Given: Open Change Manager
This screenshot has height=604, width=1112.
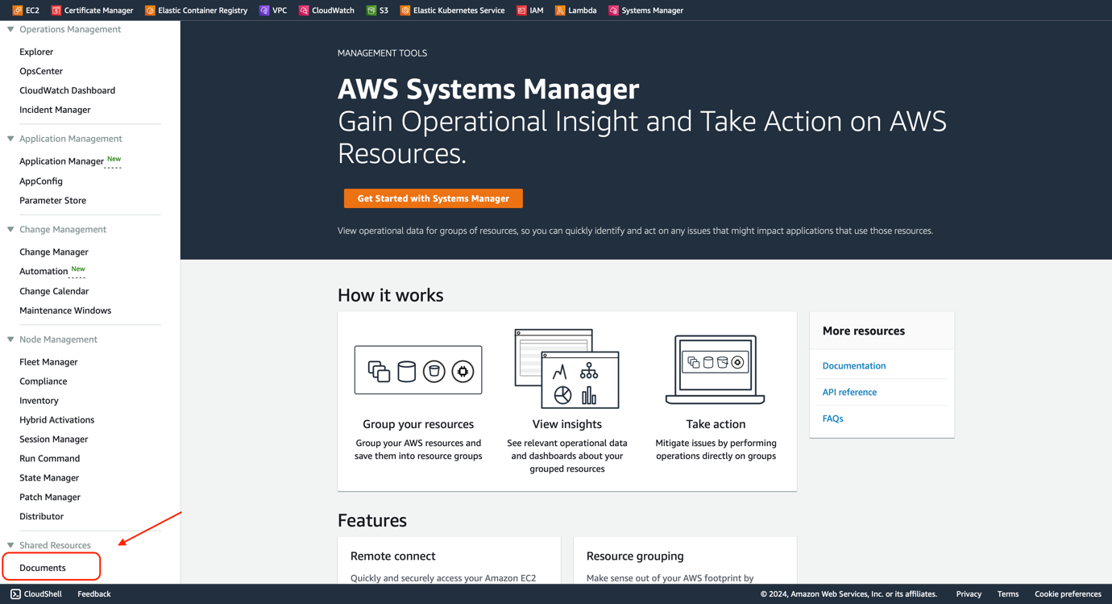Looking at the screenshot, I should tap(54, 252).
